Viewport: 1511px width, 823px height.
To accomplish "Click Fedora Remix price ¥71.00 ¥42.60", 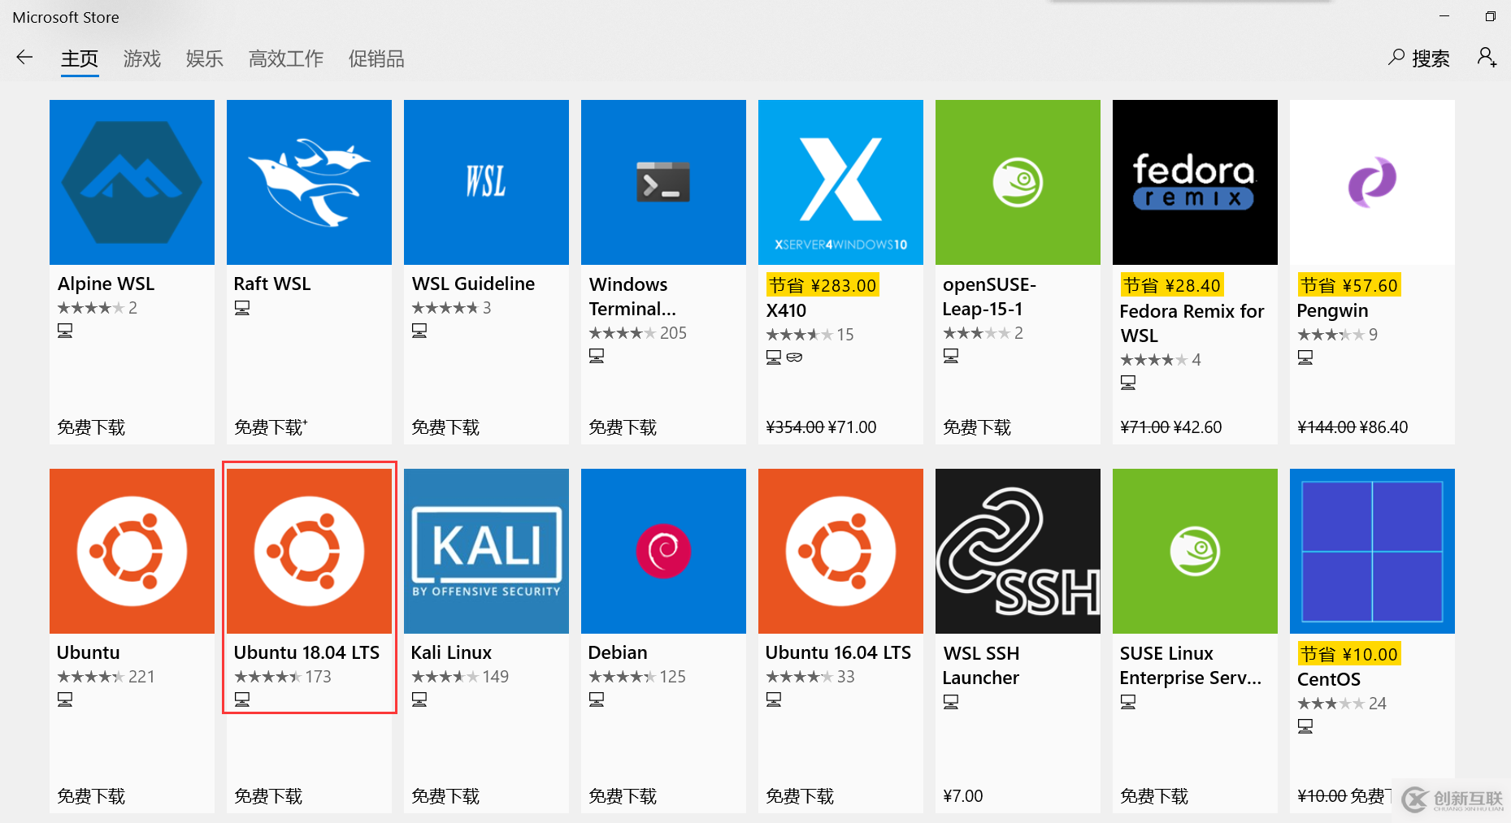I will (1170, 427).
